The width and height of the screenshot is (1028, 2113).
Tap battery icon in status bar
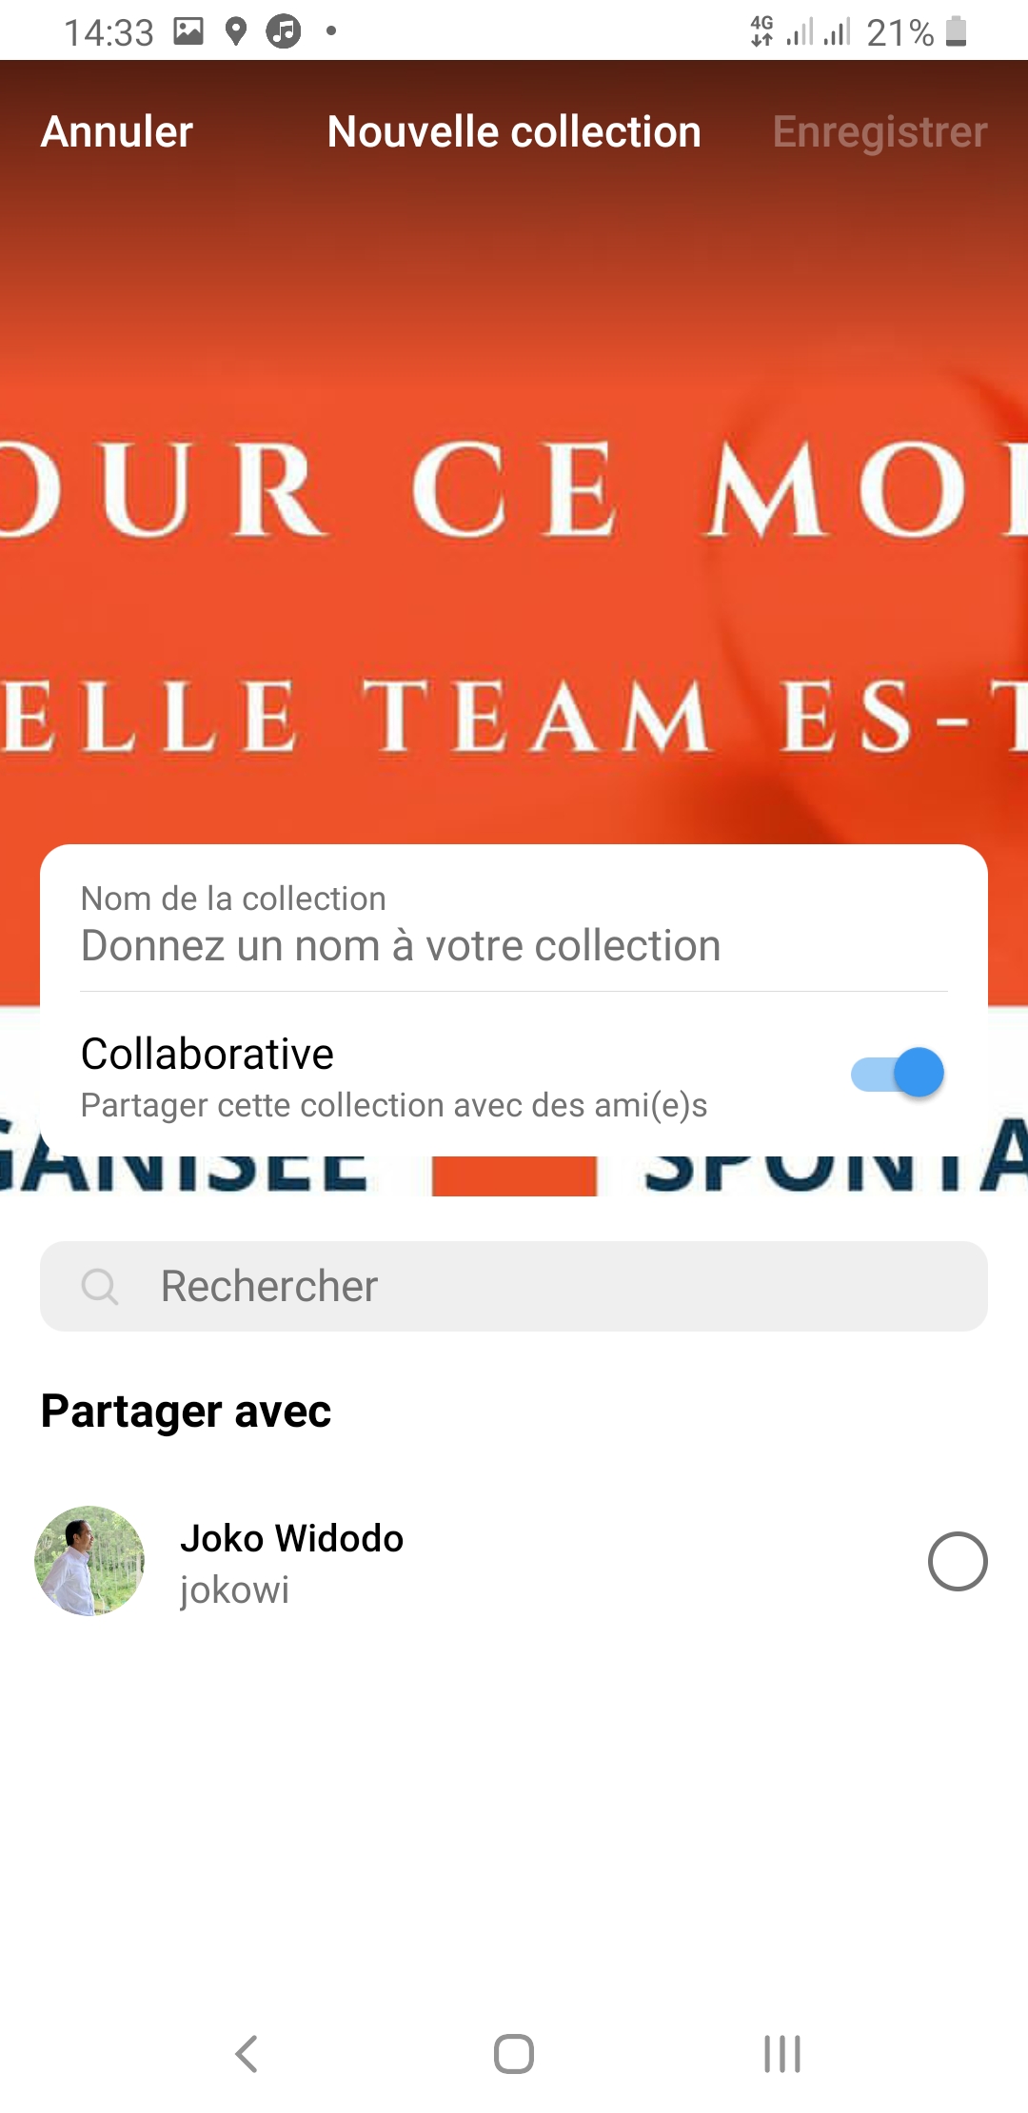pyautogui.click(x=957, y=31)
